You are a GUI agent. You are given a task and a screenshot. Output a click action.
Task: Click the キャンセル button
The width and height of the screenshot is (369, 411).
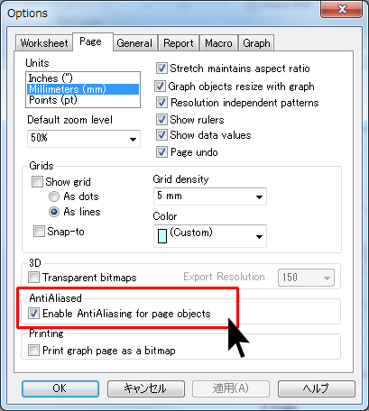coord(146,388)
